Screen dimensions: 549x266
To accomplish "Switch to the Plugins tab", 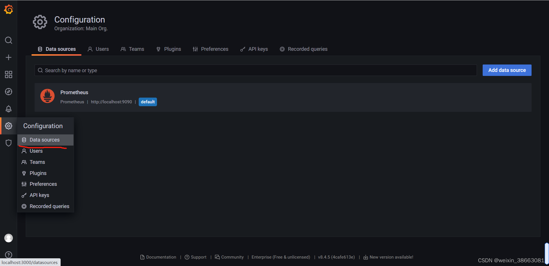I will tap(169, 49).
